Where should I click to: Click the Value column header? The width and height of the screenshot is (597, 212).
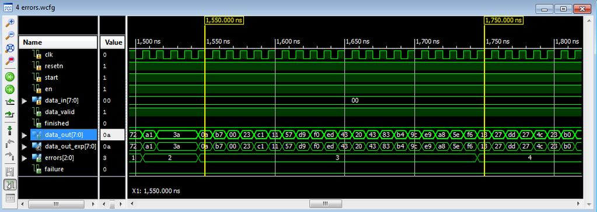tap(112, 42)
